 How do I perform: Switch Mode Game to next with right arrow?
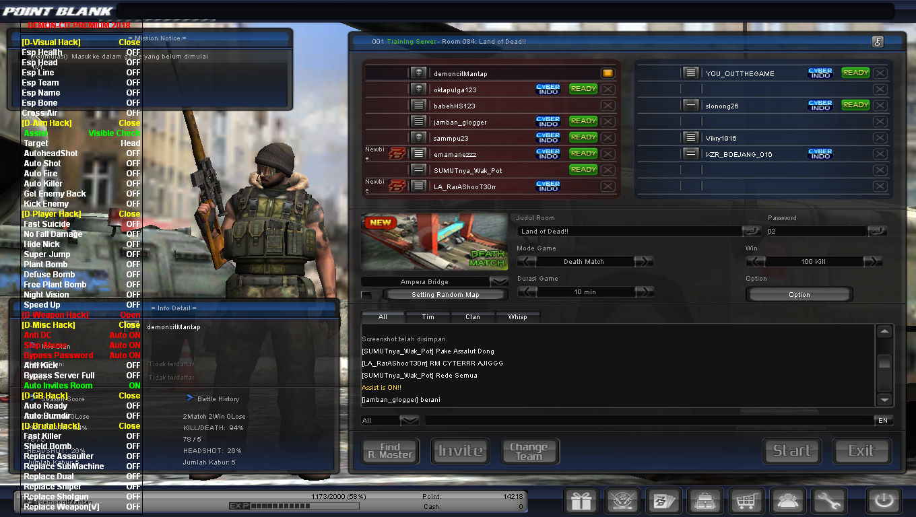click(644, 261)
